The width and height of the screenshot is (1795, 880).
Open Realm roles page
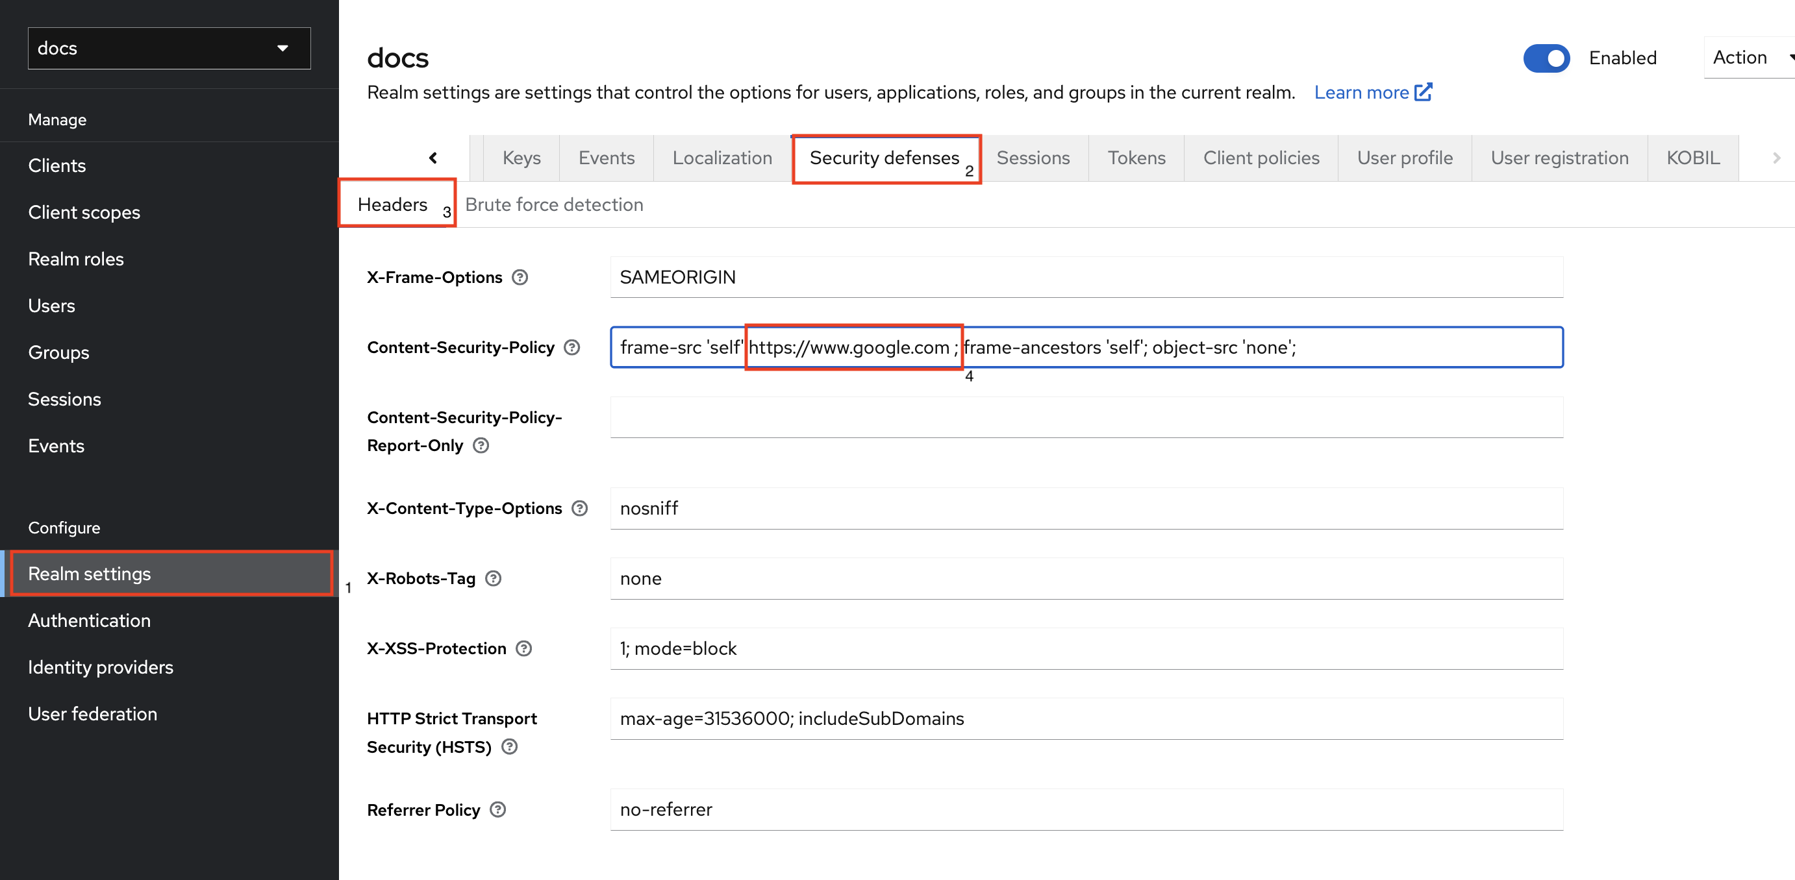click(169, 259)
